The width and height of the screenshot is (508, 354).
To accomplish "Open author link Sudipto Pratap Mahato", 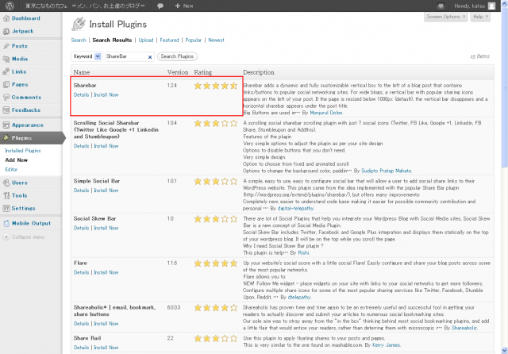I will point(387,171).
